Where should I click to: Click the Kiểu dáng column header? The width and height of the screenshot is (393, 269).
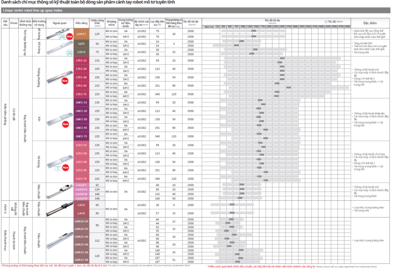point(81,23)
